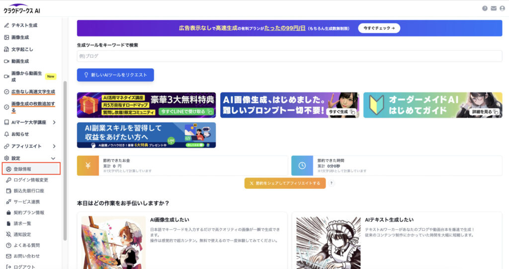Open the AI副業スキルを習得して banner
The image size is (509, 269).
click(x=147, y=135)
